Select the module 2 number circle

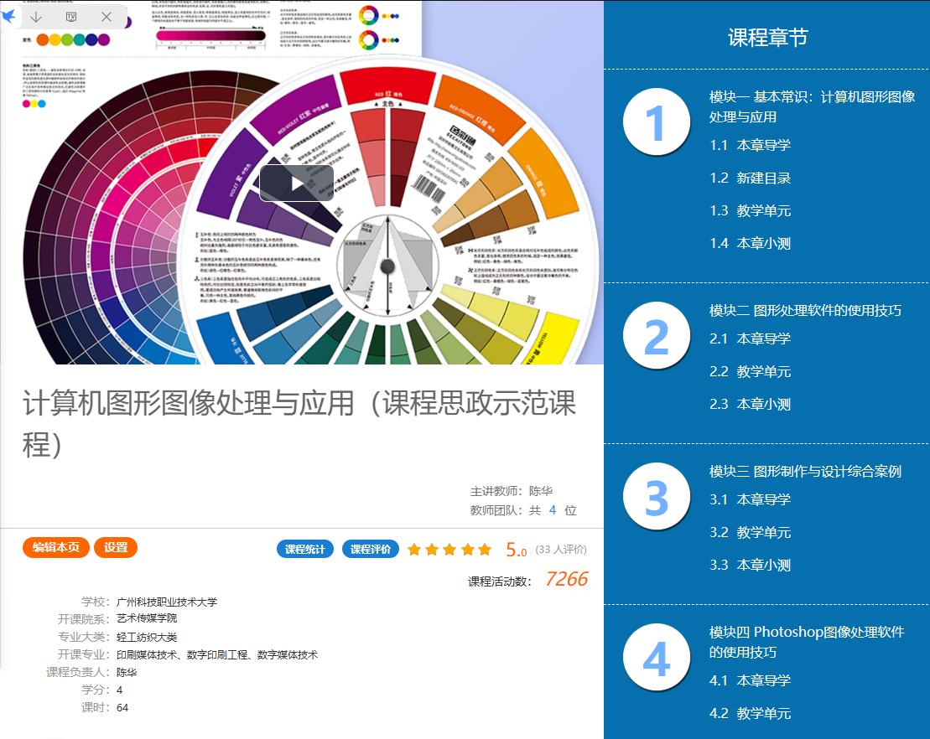[x=656, y=336]
